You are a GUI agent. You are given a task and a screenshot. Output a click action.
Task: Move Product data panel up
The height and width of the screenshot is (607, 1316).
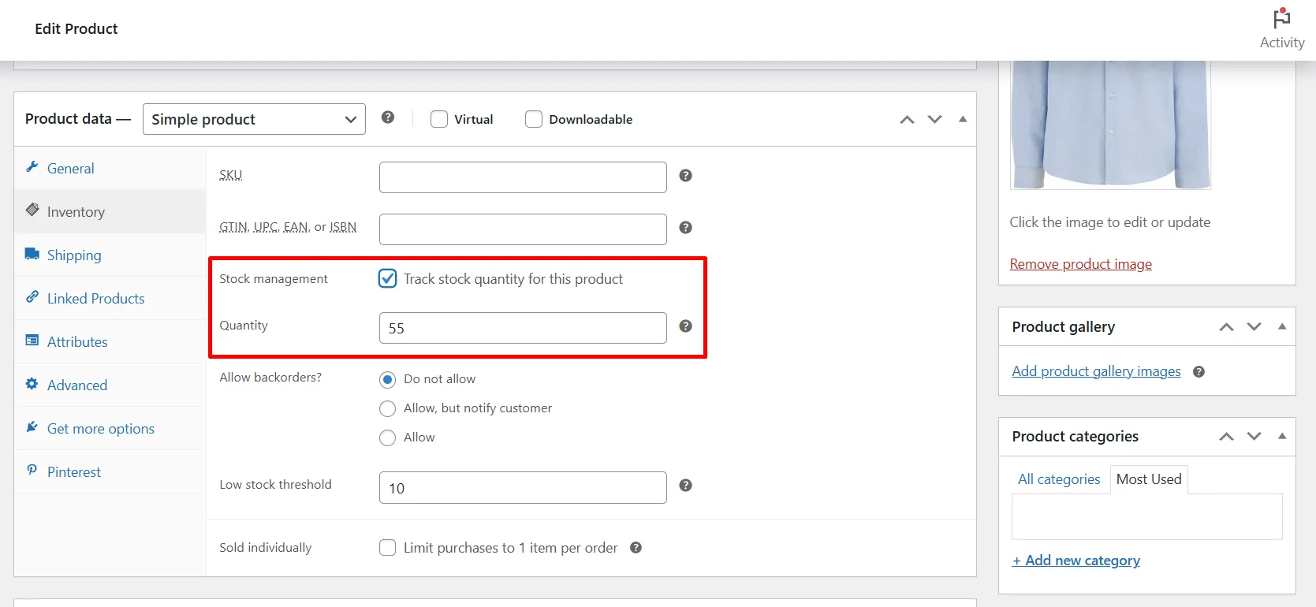pyautogui.click(x=908, y=120)
